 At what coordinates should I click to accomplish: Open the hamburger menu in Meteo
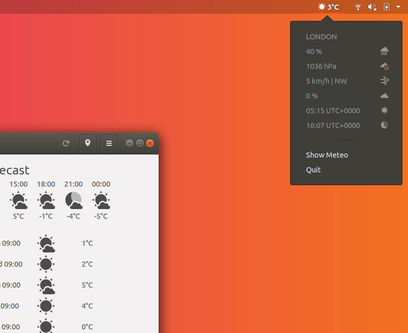coord(109,143)
